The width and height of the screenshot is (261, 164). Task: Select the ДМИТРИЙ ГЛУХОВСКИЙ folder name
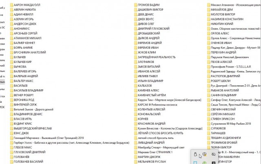153,29
